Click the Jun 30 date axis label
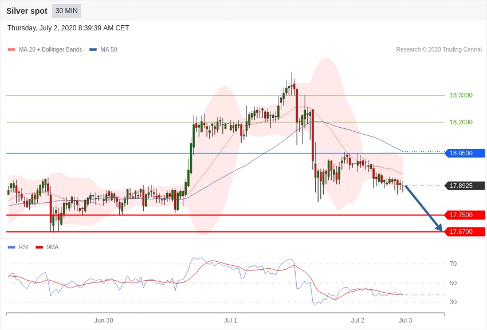This screenshot has height=330, width=487. pyautogui.click(x=104, y=320)
